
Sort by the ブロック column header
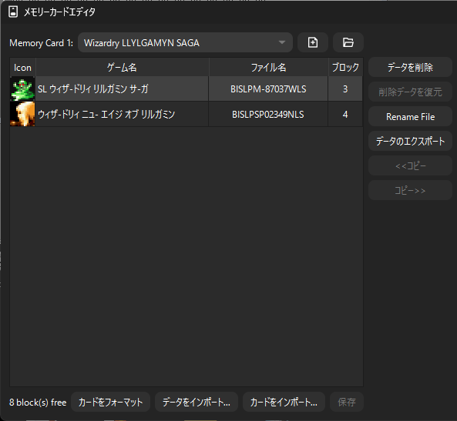345,67
